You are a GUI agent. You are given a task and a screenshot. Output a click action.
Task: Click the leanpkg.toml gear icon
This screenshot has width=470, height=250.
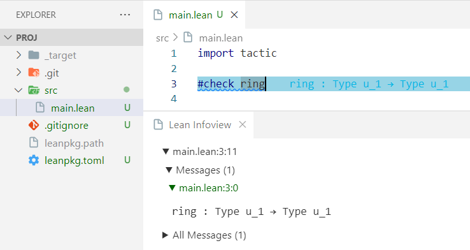coord(34,160)
